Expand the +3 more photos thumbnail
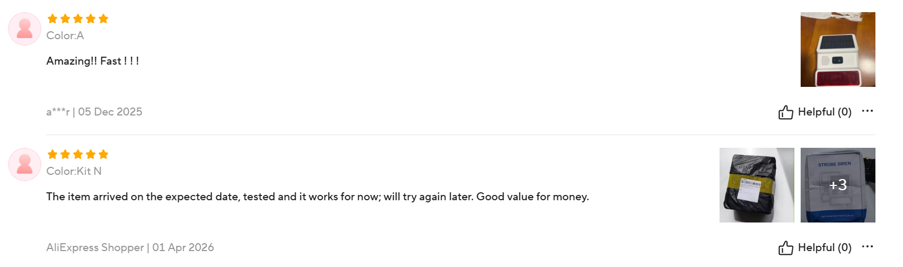The image size is (903, 267). (x=837, y=185)
